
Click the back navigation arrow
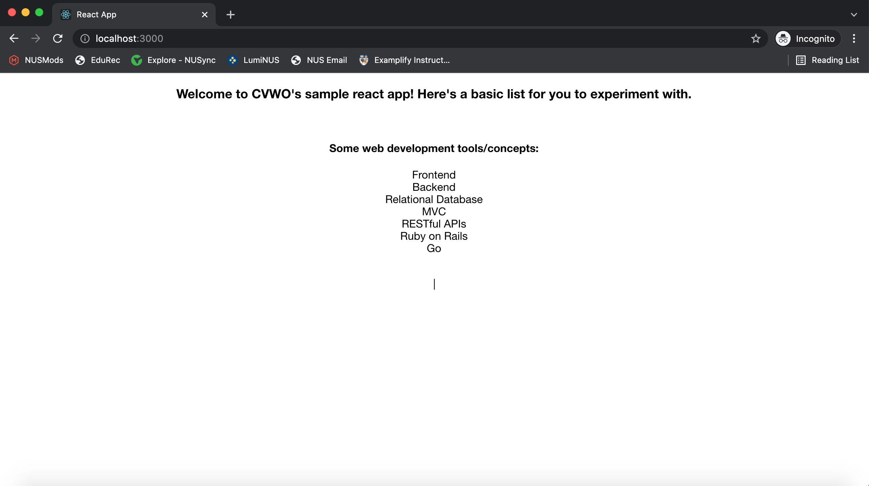pyautogui.click(x=14, y=38)
